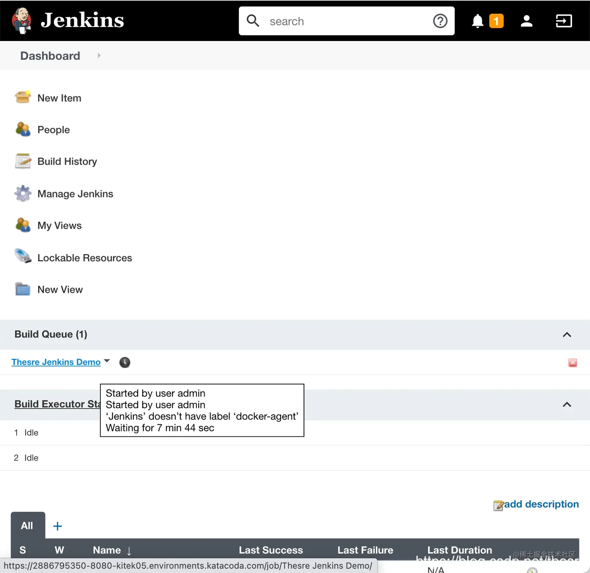This screenshot has height=573, width=590.
Task: Click the magnifier icon in search box
Action: tap(253, 21)
